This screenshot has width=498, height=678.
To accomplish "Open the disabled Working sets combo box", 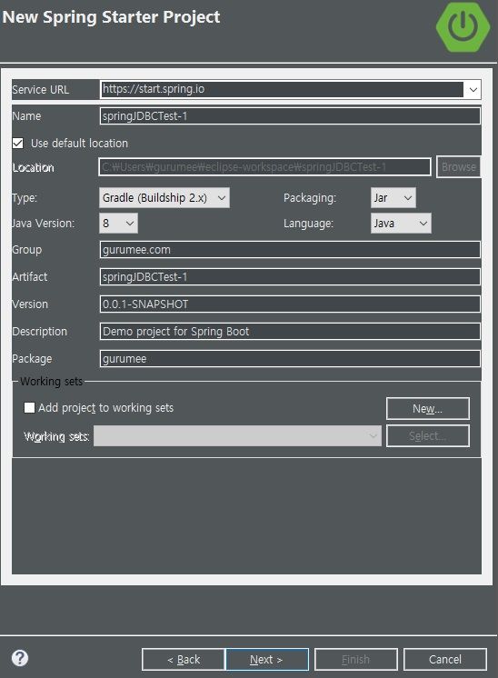I will pos(237,436).
